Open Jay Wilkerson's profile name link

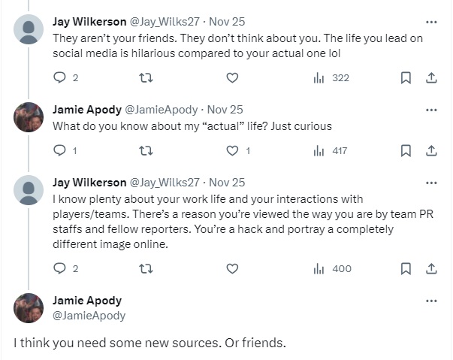[89, 21]
